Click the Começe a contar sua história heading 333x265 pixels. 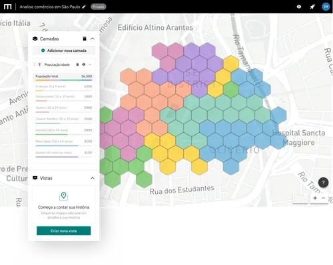tap(63, 207)
